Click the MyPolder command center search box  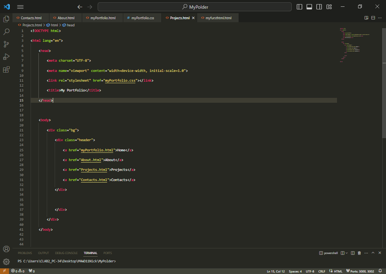195,7
